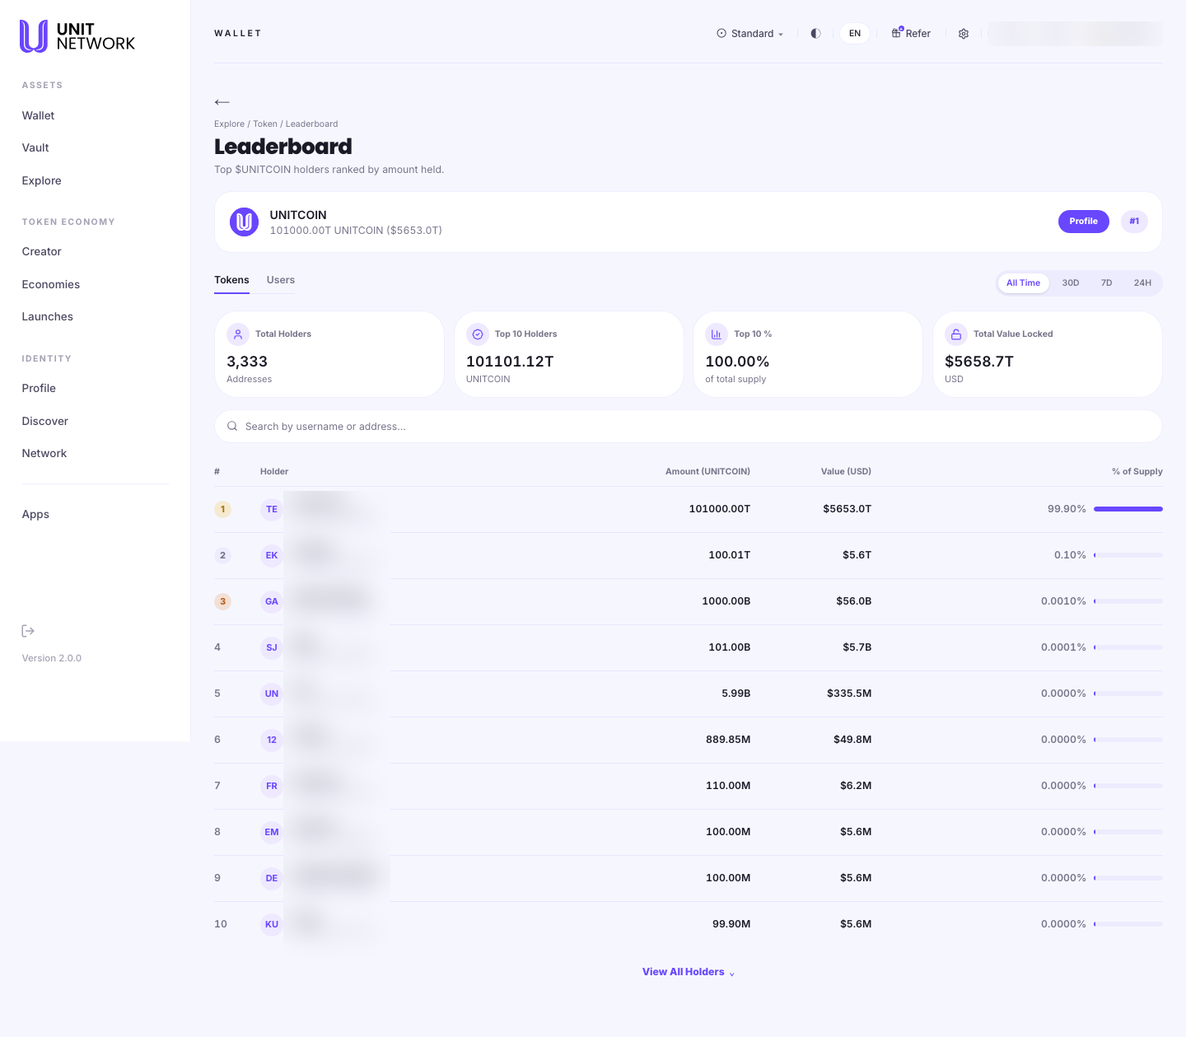1186x1037 pixels.
Task: Click Total Value Locked lock icon
Action: pyautogui.click(x=956, y=334)
